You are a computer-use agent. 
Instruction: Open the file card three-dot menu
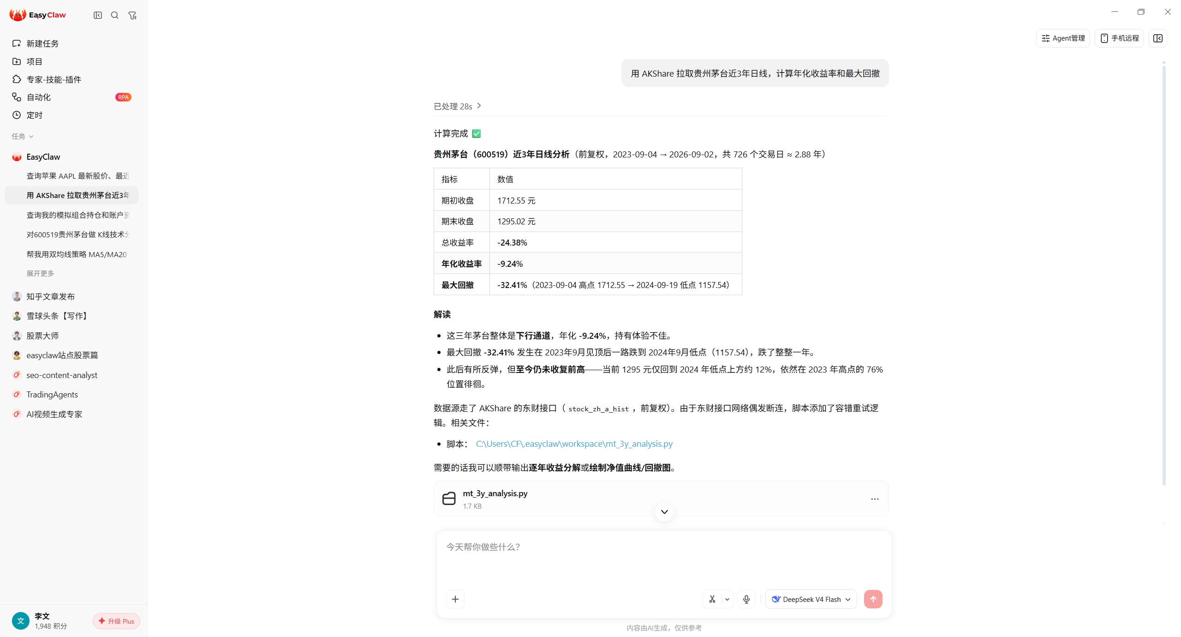coord(875,499)
